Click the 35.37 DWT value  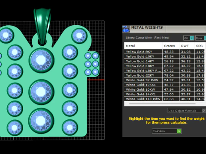click(x=186, y=94)
